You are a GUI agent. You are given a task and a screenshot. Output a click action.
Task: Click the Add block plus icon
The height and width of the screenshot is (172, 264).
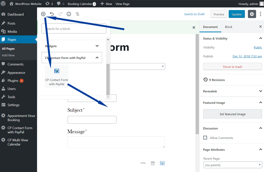(43, 14)
